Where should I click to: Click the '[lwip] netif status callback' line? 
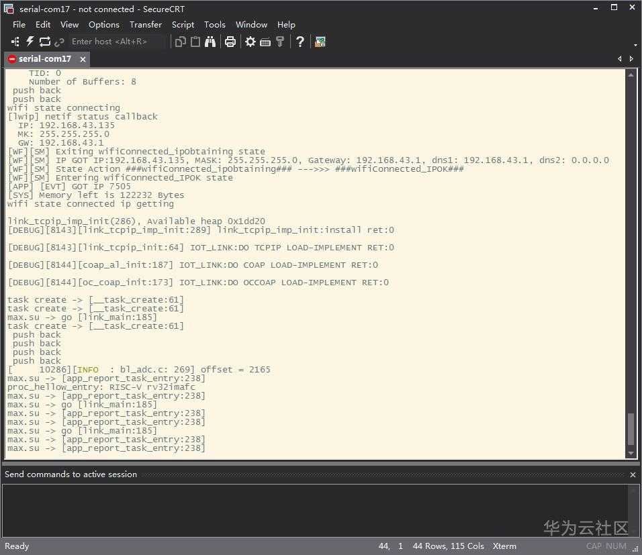(x=83, y=117)
